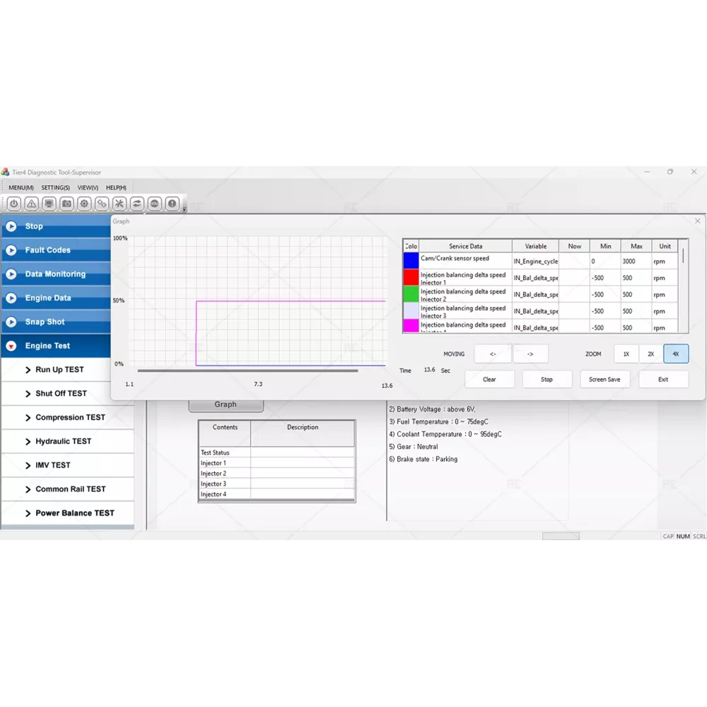Click the circular arrows refresh toolbar icon
Screen dimensions: 707x707
point(137,204)
